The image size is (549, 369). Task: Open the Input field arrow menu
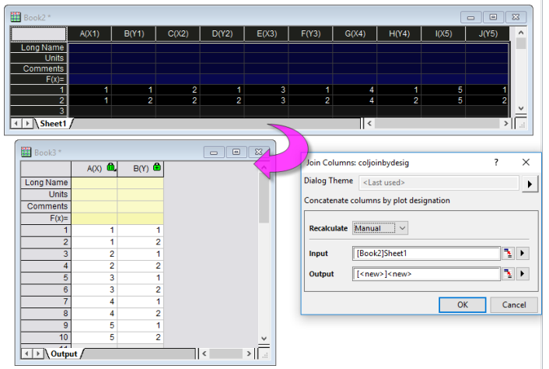[523, 253]
